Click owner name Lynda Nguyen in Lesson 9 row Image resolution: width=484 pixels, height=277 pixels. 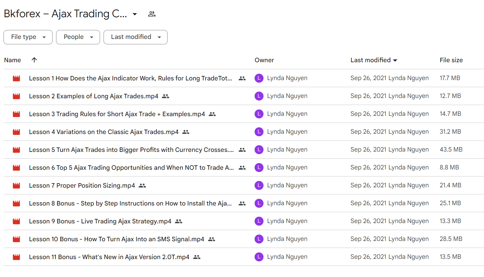pyautogui.click(x=287, y=221)
